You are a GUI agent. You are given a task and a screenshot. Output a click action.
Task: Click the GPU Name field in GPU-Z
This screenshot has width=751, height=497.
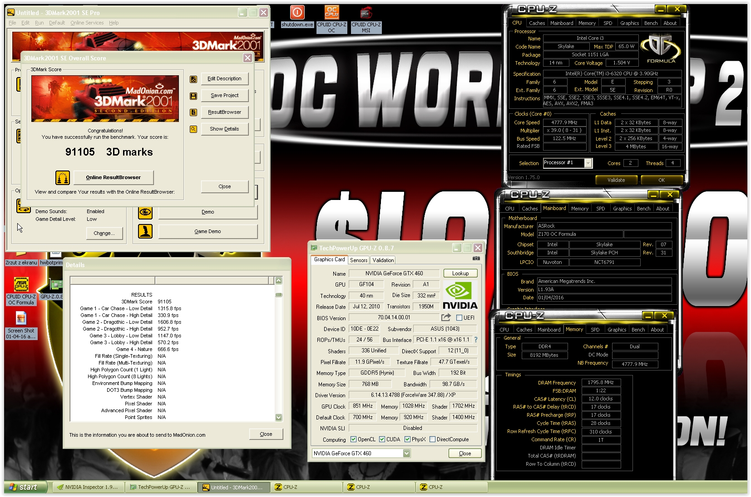[394, 273]
